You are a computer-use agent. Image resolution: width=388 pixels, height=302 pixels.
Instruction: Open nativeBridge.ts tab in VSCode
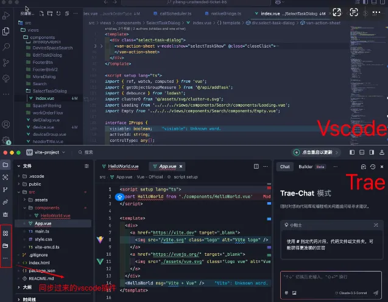coord(223,13)
